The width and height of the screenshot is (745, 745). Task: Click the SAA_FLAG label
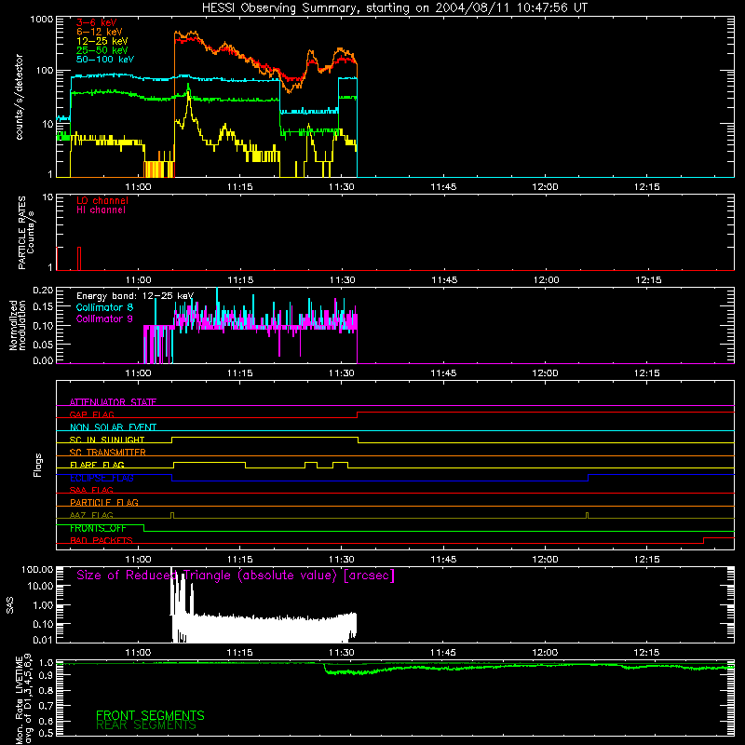(91, 490)
